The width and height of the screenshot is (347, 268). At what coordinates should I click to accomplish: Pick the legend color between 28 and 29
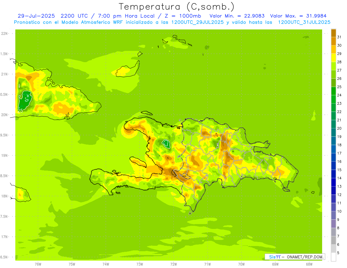(333, 58)
